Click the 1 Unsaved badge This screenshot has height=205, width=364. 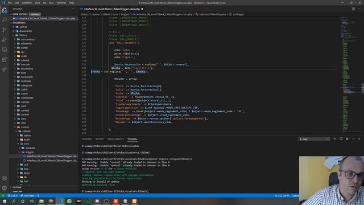35,14
